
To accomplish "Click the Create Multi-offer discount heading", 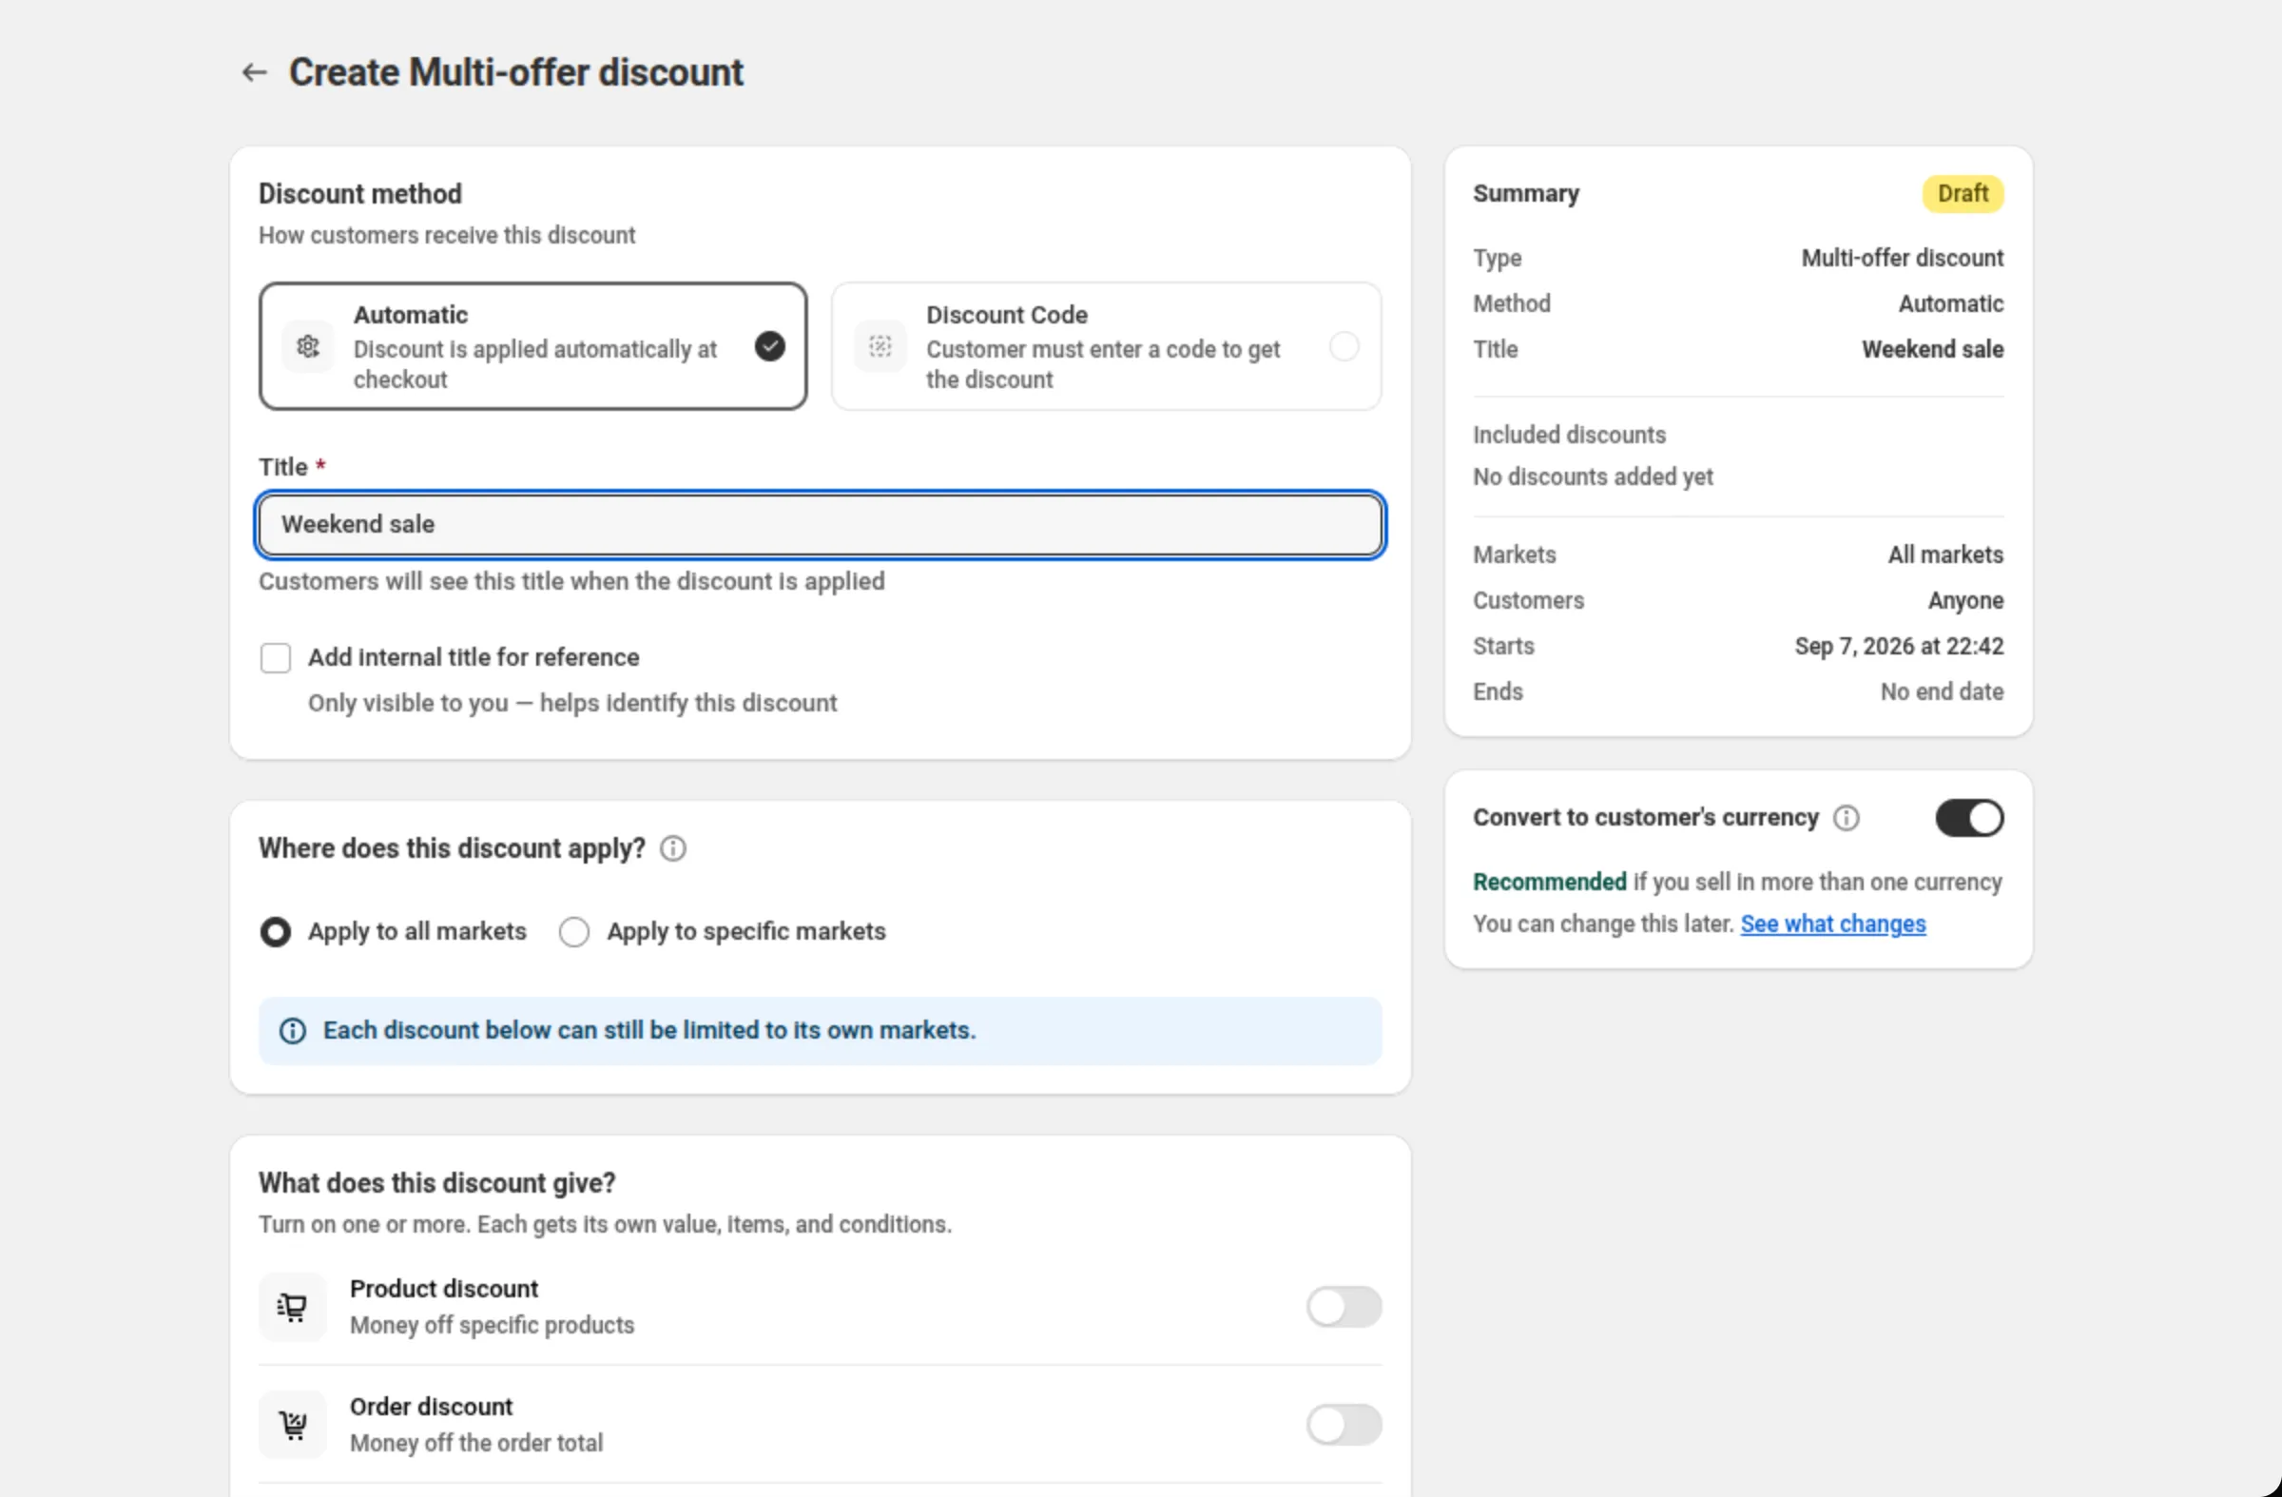I will [516, 72].
